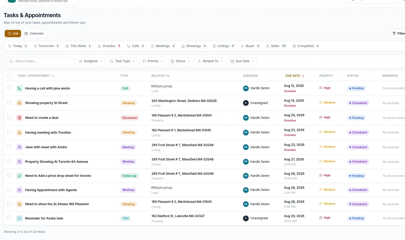
Task: Click HS avatar in Need to create a deal row
Action: [246, 118]
